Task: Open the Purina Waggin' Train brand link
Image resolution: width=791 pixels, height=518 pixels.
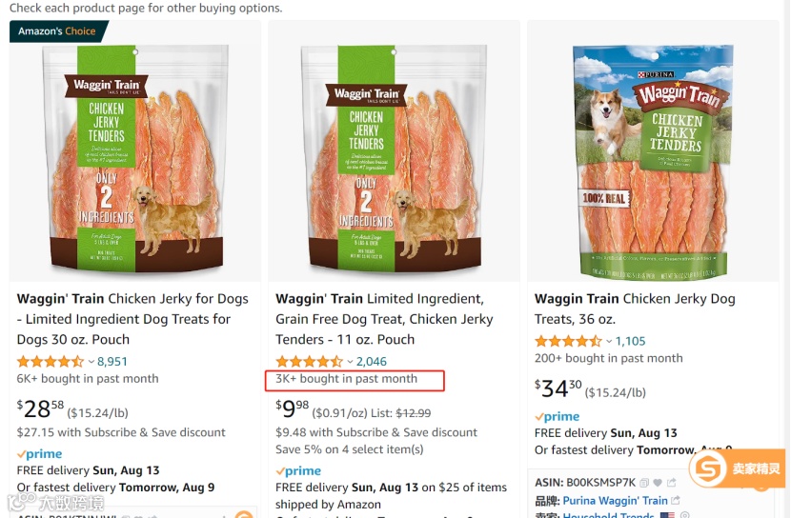Action: 615,501
